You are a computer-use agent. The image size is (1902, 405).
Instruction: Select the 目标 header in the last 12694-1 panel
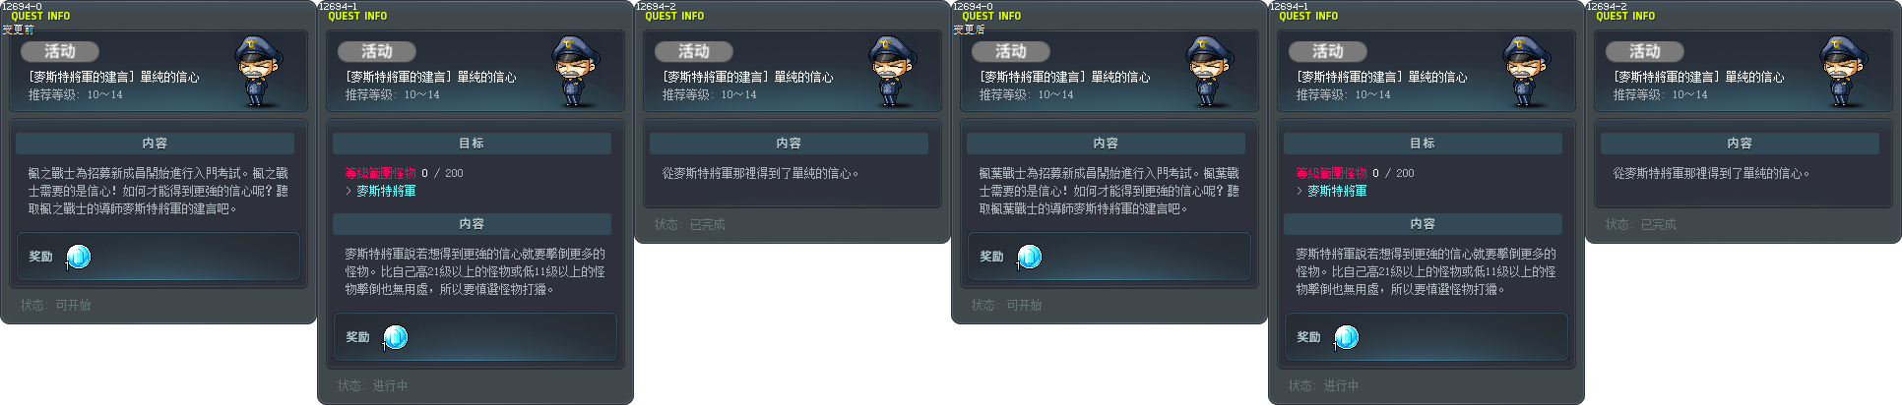(1423, 144)
